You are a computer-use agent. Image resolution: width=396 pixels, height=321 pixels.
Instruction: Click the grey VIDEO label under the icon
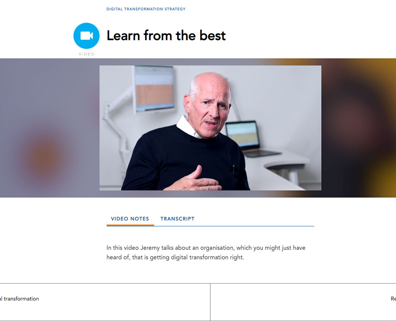(x=86, y=54)
